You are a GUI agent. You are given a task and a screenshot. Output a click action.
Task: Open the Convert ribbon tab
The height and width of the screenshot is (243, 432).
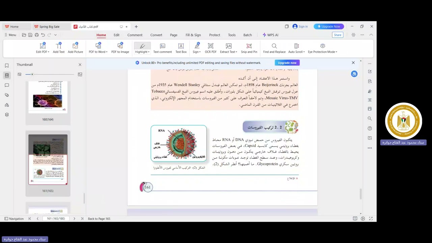click(x=156, y=35)
